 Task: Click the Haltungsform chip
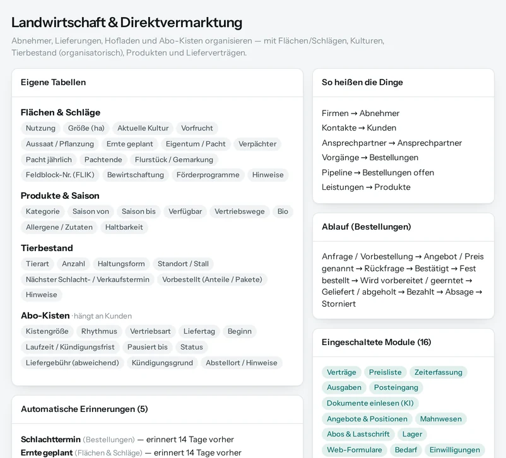click(x=121, y=264)
